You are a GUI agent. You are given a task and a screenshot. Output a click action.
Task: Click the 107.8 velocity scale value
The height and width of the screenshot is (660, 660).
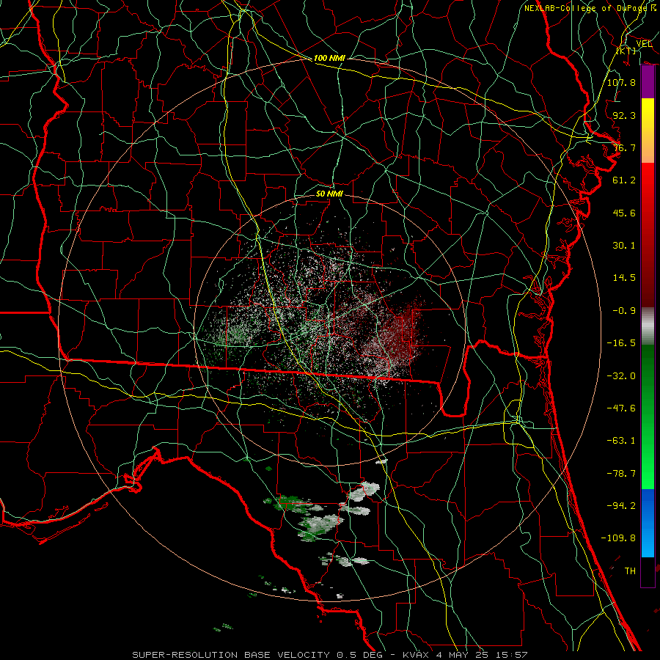point(621,82)
